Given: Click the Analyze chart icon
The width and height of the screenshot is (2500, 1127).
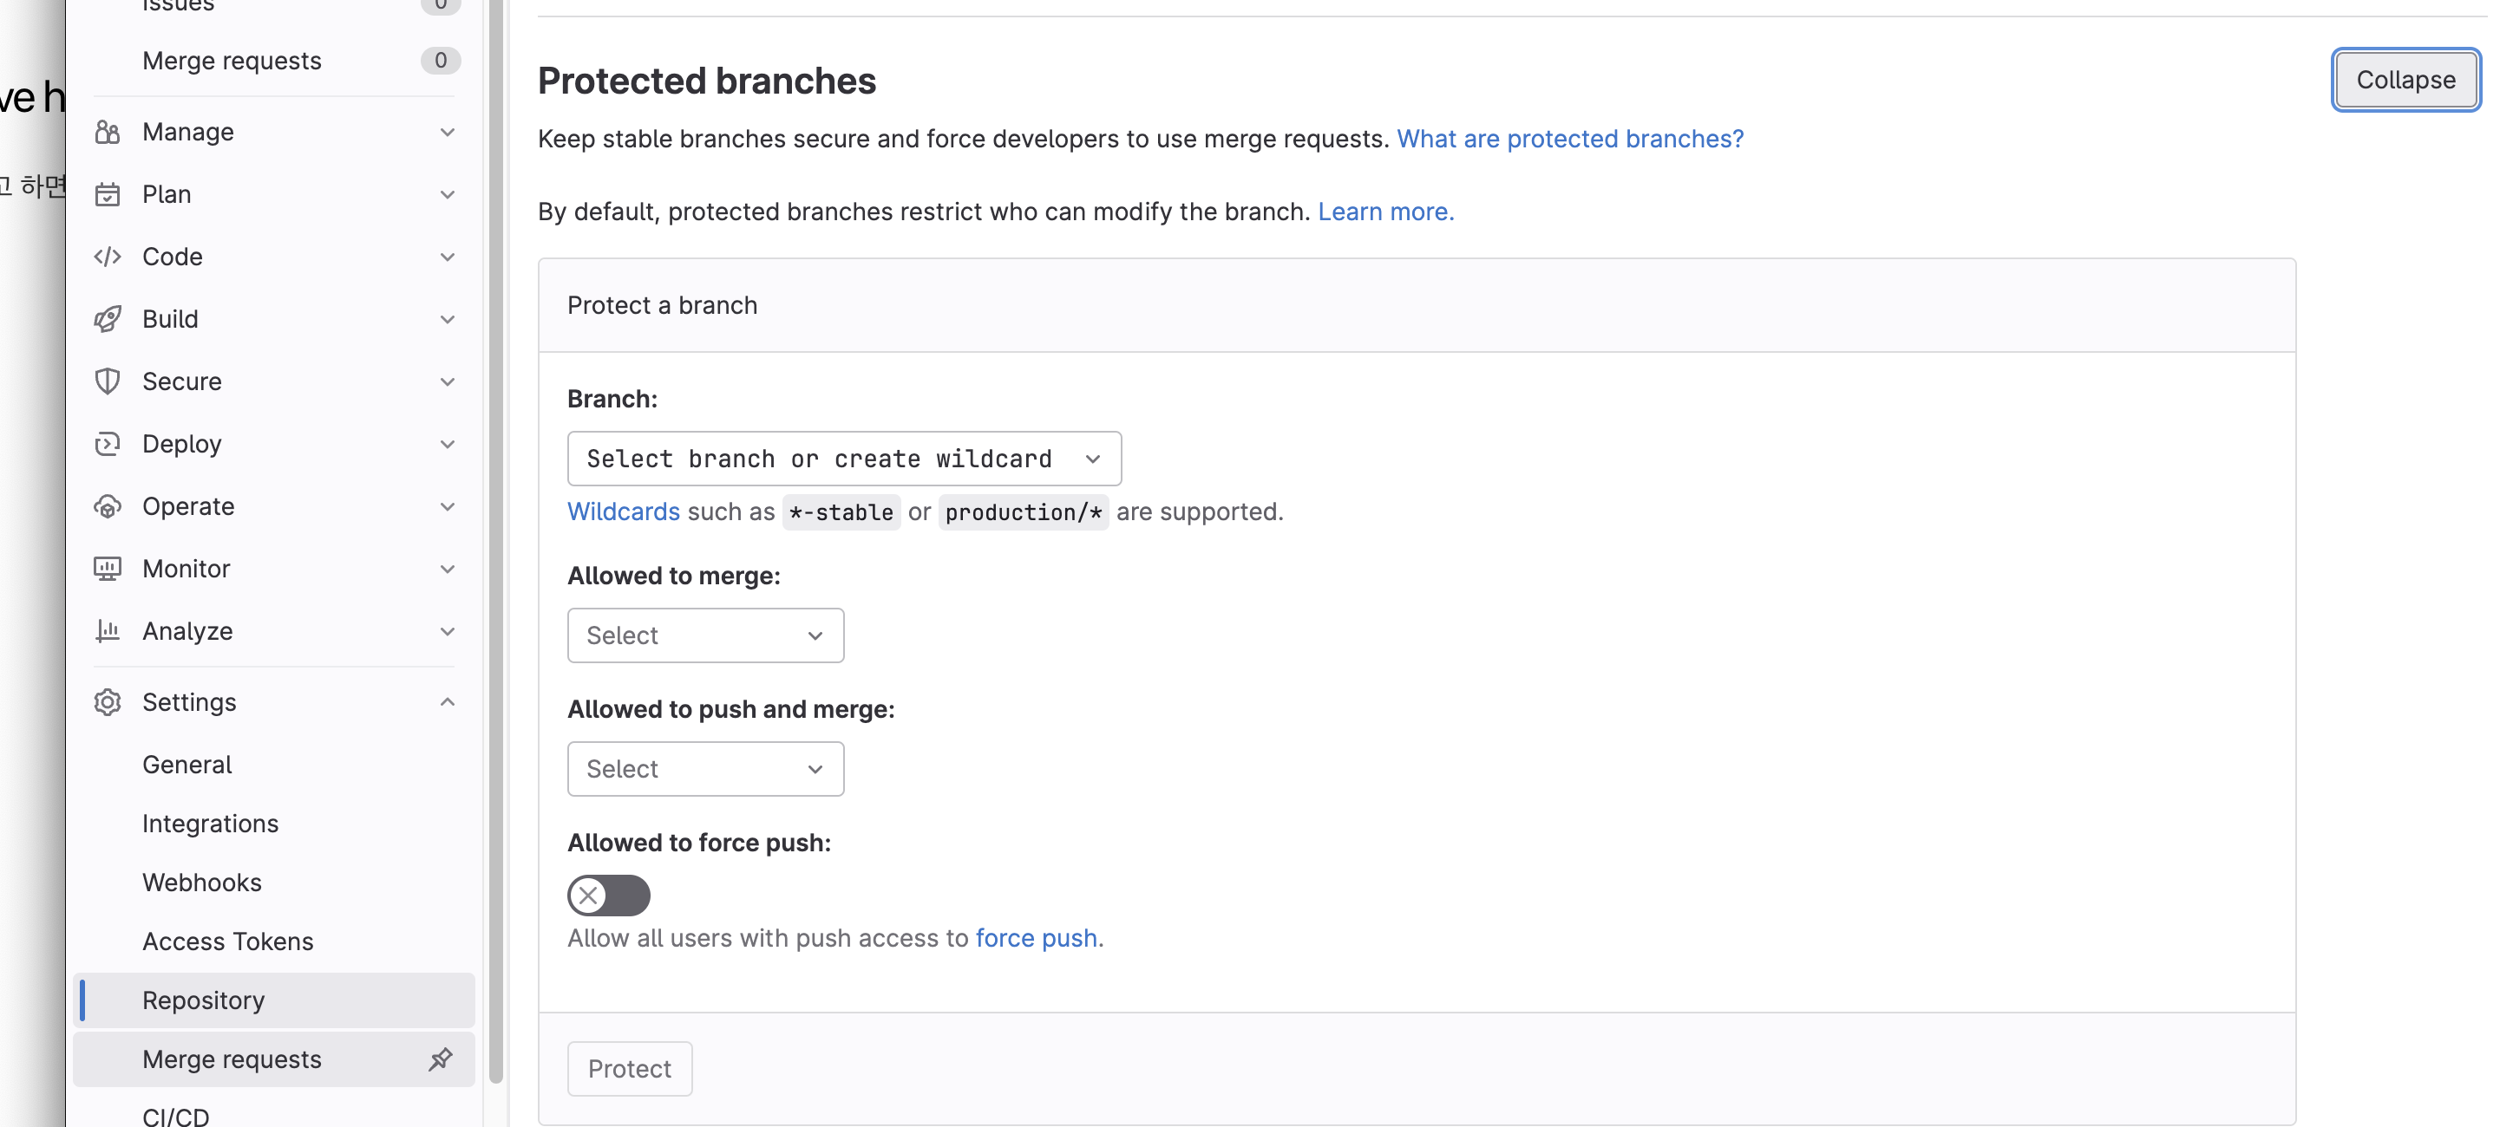Looking at the screenshot, I should pyautogui.click(x=107, y=631).
